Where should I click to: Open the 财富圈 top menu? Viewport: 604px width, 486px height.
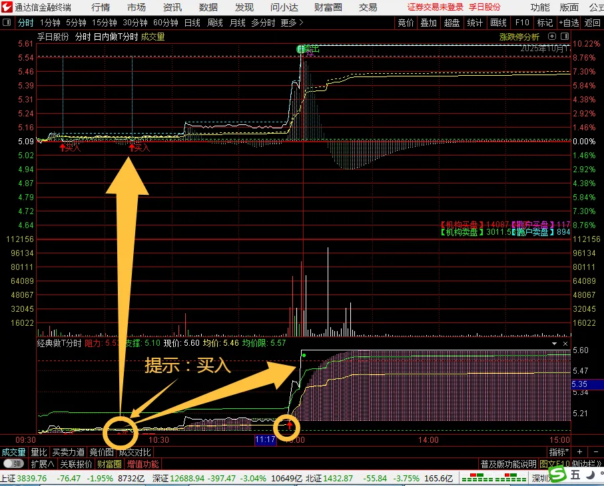point(328,7)
